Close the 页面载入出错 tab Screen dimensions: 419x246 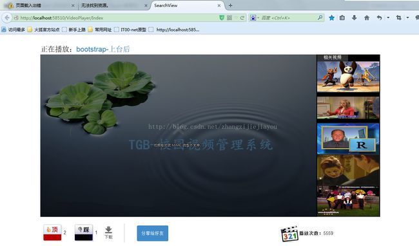click(73, 5)
